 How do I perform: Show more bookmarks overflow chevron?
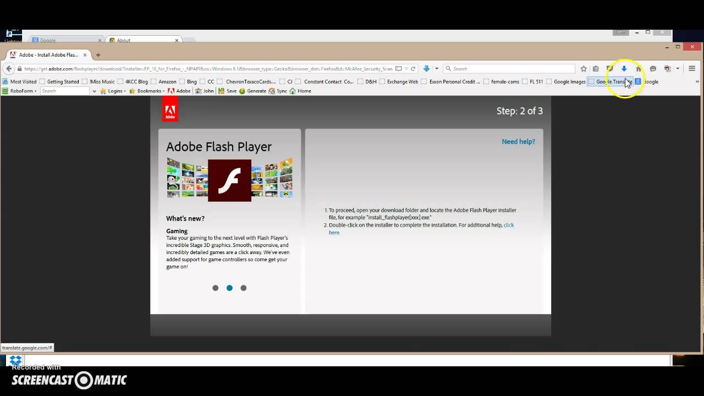pyautogui.click(x=697, y=81)
